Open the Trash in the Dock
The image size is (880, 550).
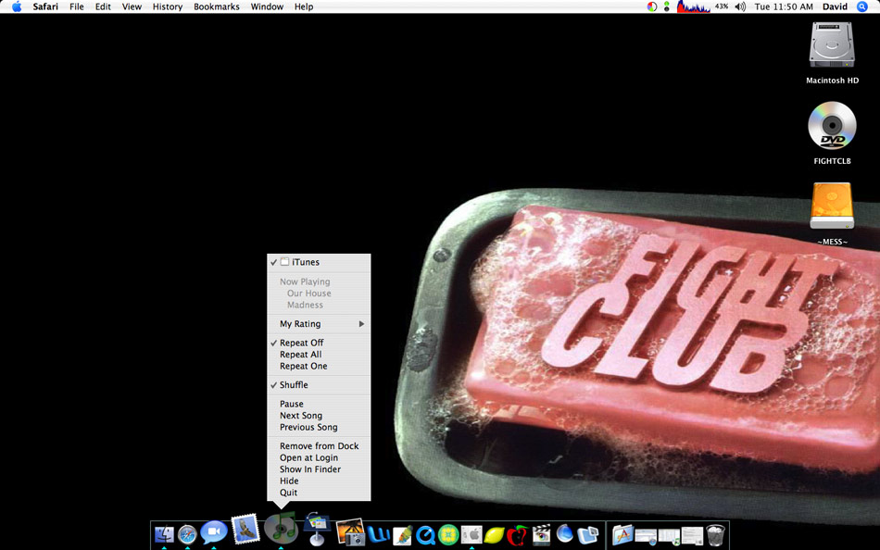(715, 534)
